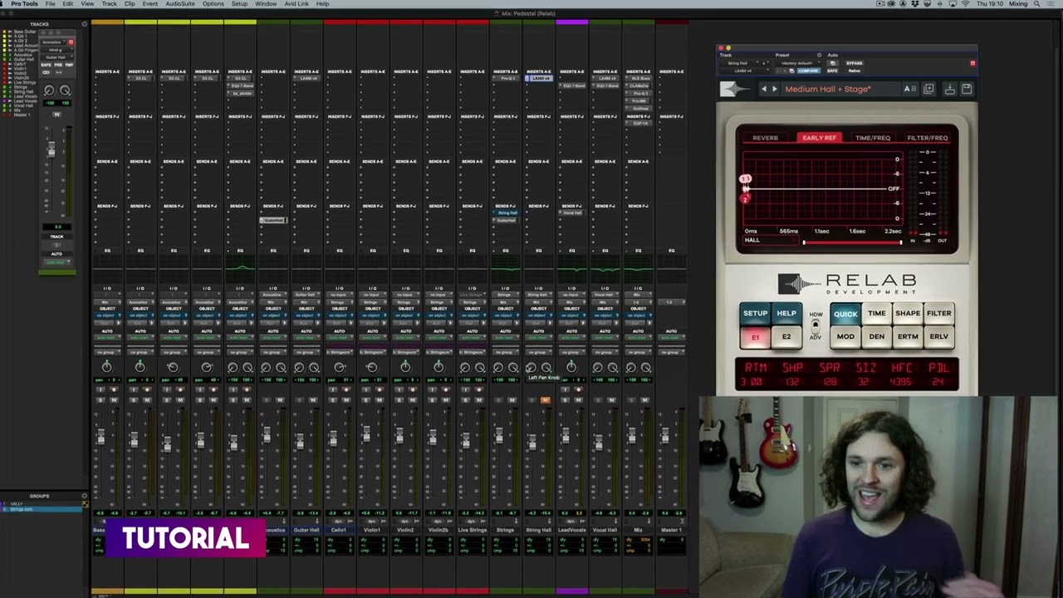
Task: Switch A/B comparison state in Relab plugin
Action: (x=910, y=89)
